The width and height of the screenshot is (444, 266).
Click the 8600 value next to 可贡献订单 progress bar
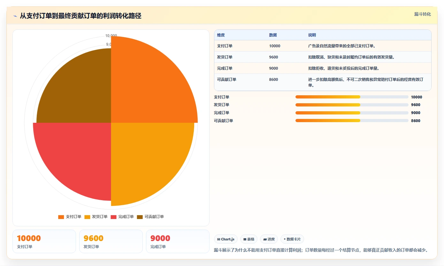pos(416,121)
